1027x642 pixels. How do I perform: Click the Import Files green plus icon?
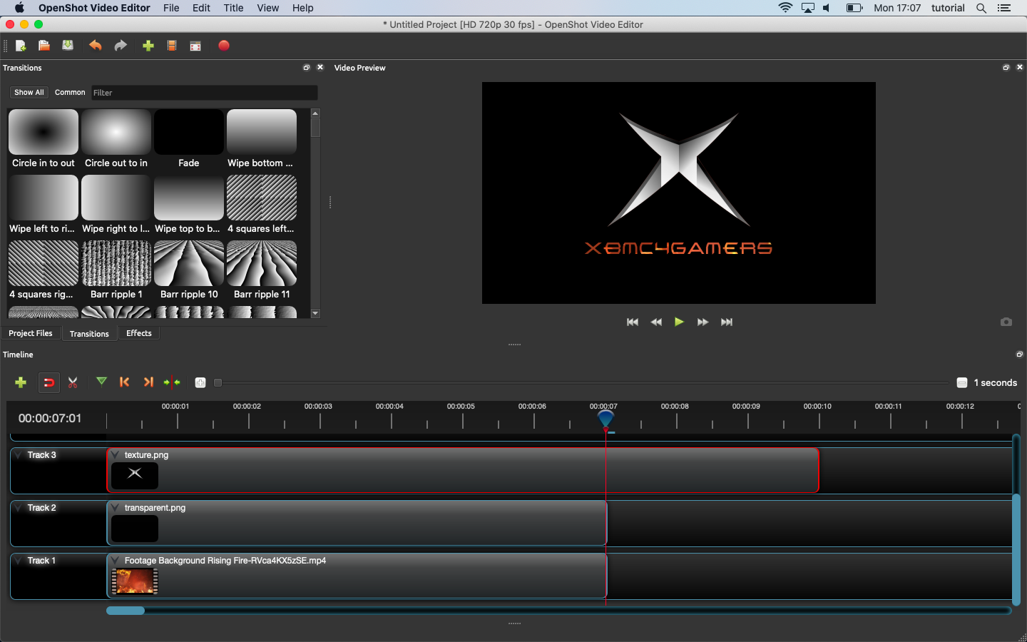tap(148, 46)
